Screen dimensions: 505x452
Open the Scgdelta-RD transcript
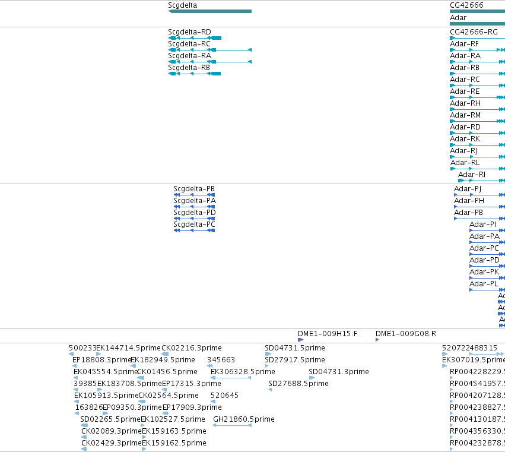click(x=189, y=32)
